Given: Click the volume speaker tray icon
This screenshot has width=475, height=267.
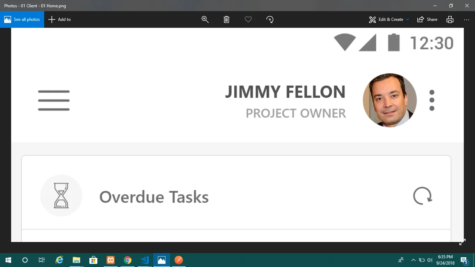Looking at the screenshot, I should tap(430, 260).
